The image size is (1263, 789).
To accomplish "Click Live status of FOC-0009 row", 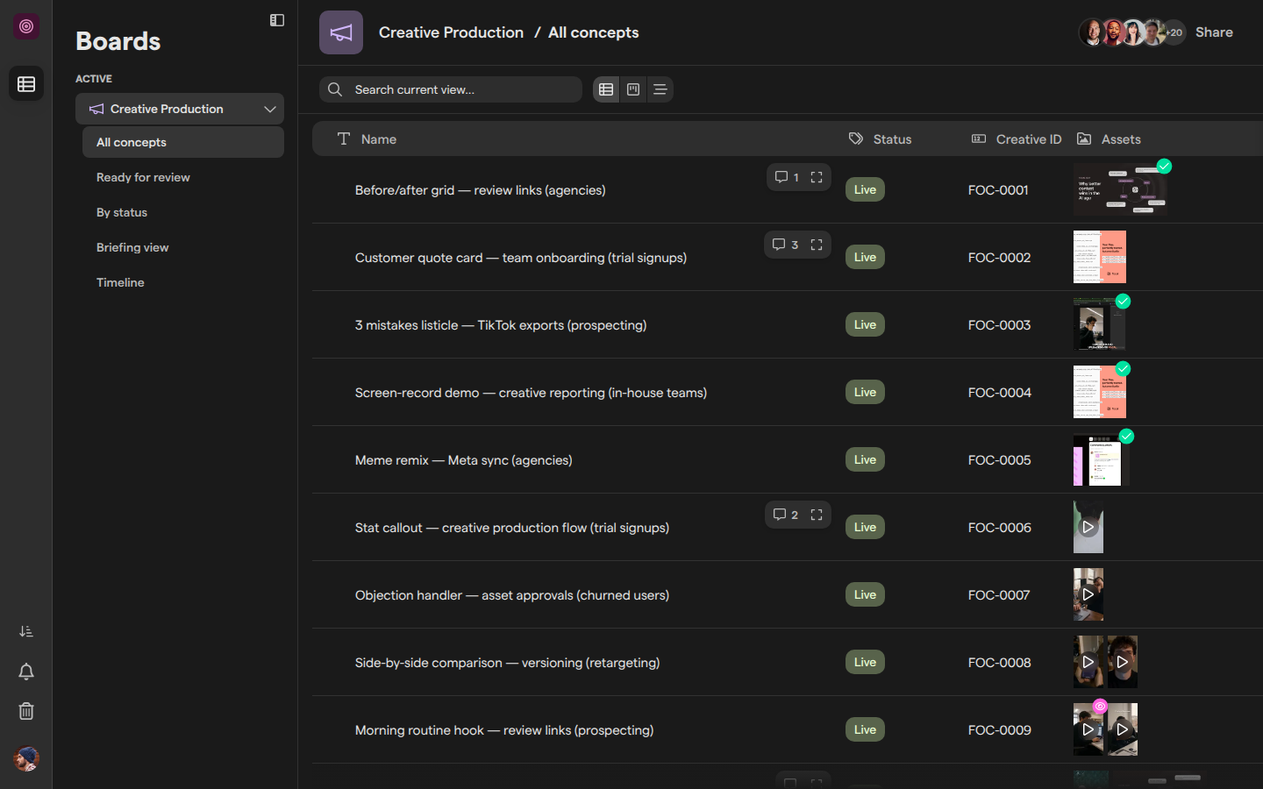I will pos(865,729).
